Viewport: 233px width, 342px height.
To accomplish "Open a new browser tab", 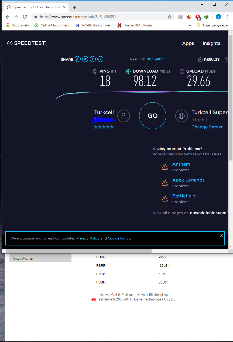I will coord(74,7).
